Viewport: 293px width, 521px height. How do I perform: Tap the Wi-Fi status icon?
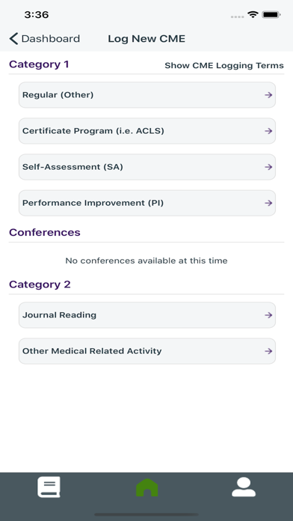coord(253,15)
